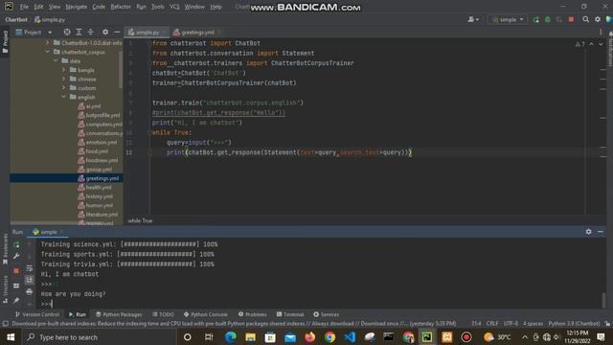Screen dimensions: 613x345
Task: Open the File menu
Action: (24, 7)
